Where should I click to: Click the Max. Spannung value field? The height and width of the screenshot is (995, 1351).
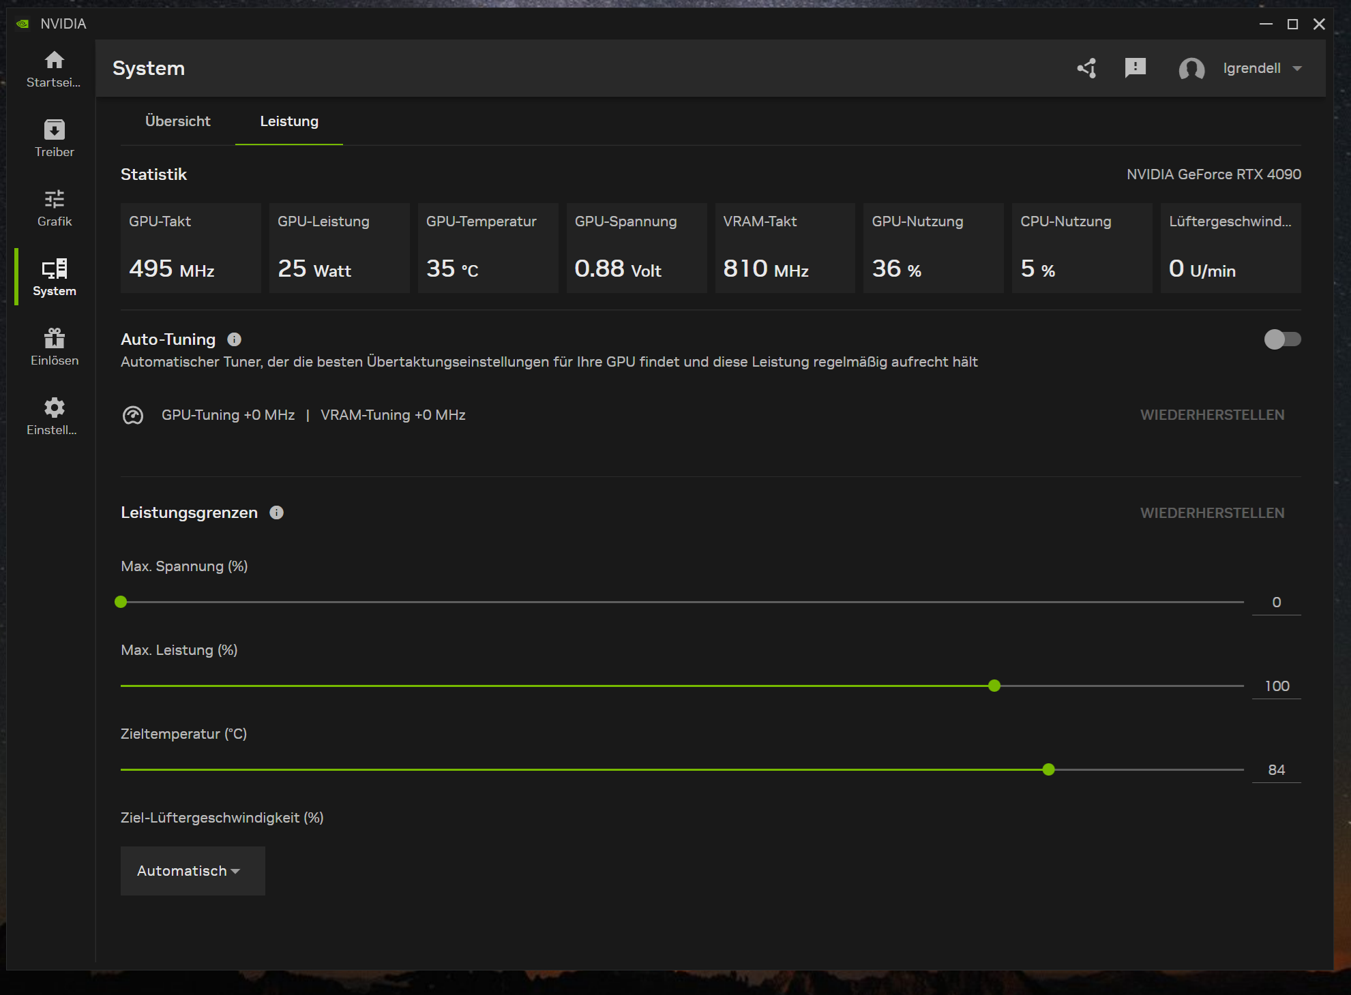click(x=1276, y=602)
